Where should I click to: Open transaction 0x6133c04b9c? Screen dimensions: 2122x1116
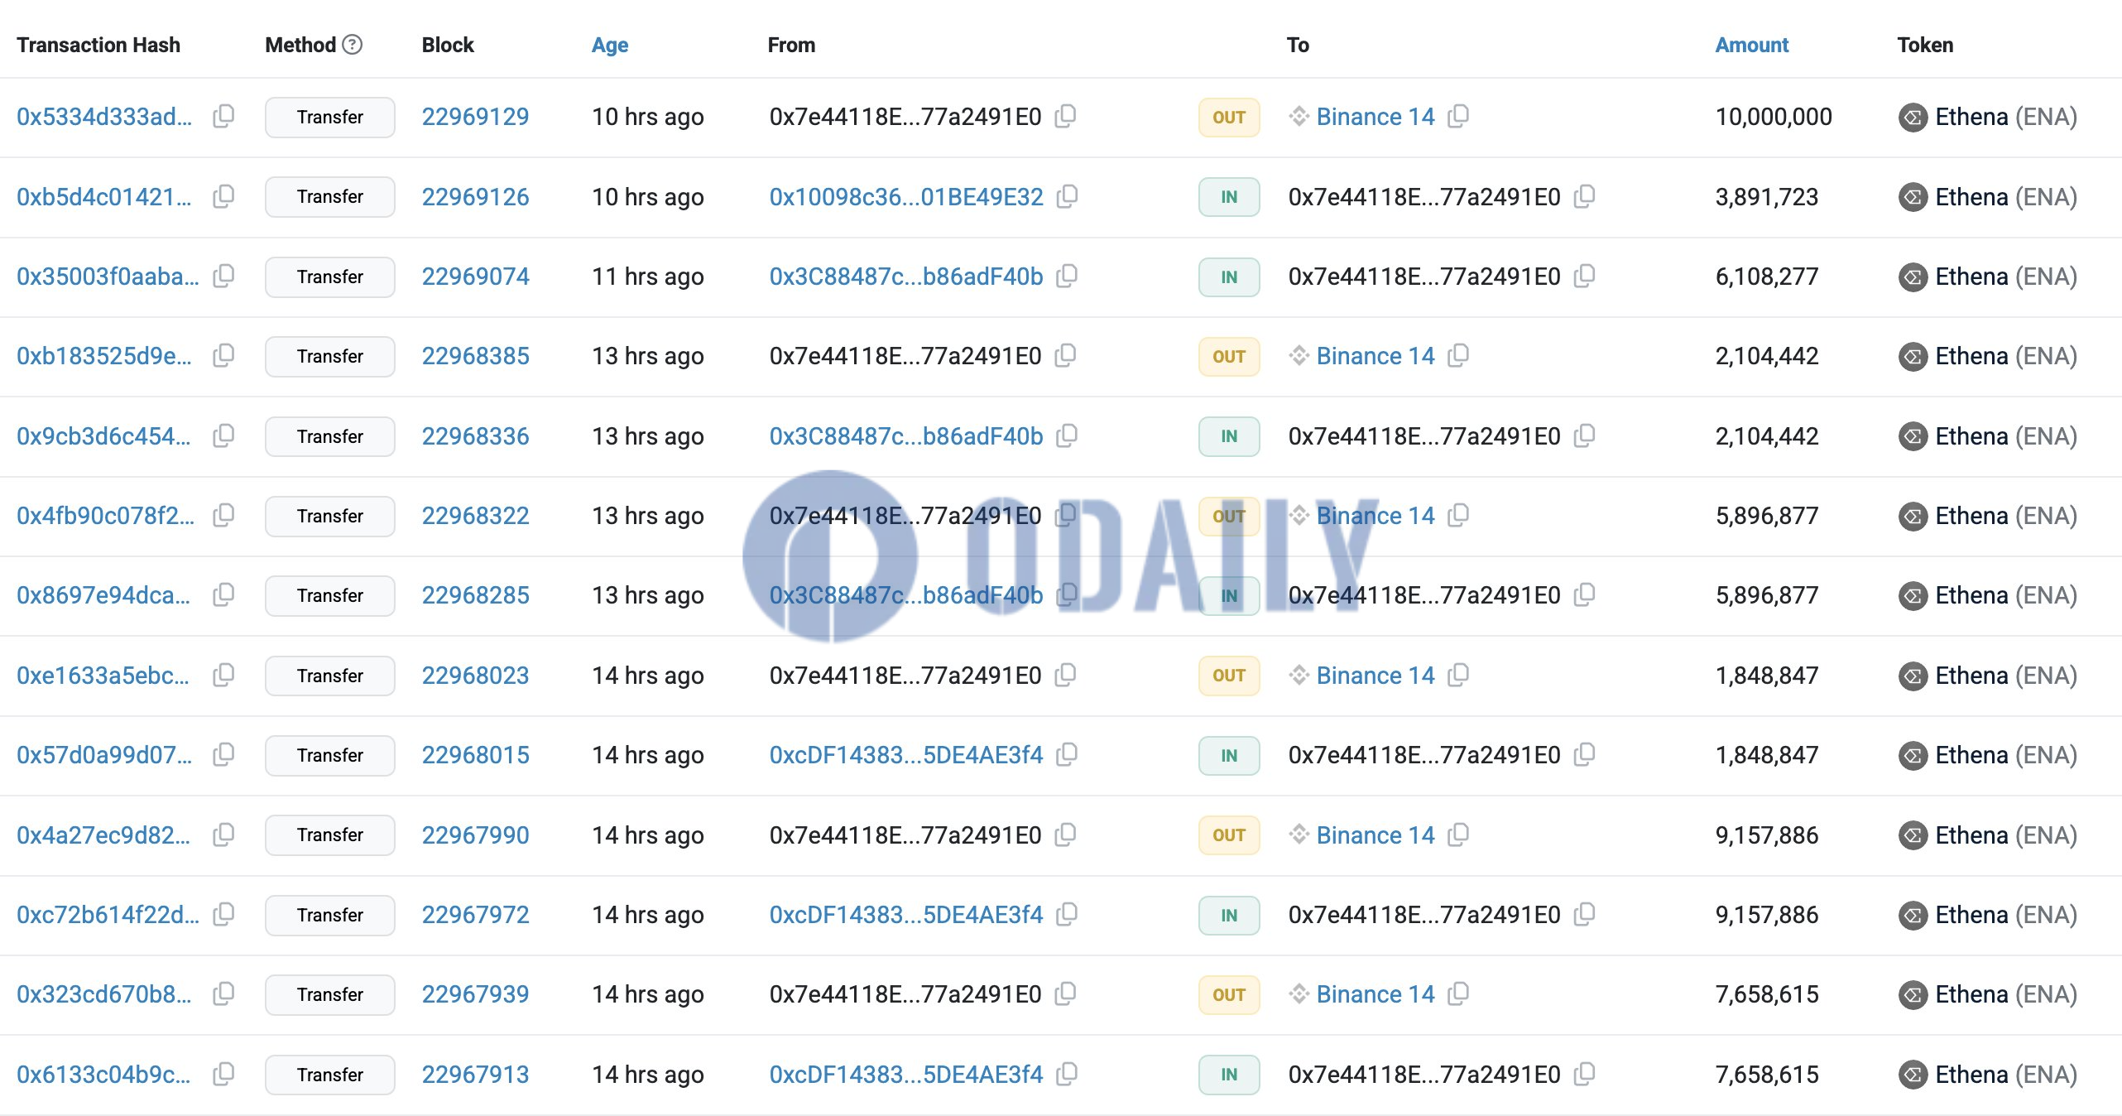pos(104,1075)
